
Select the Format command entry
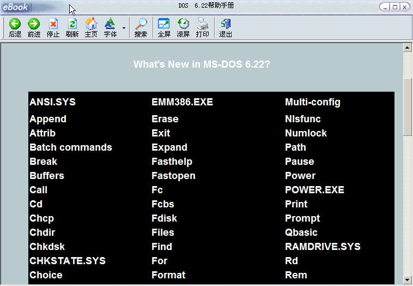click(168, 275)
